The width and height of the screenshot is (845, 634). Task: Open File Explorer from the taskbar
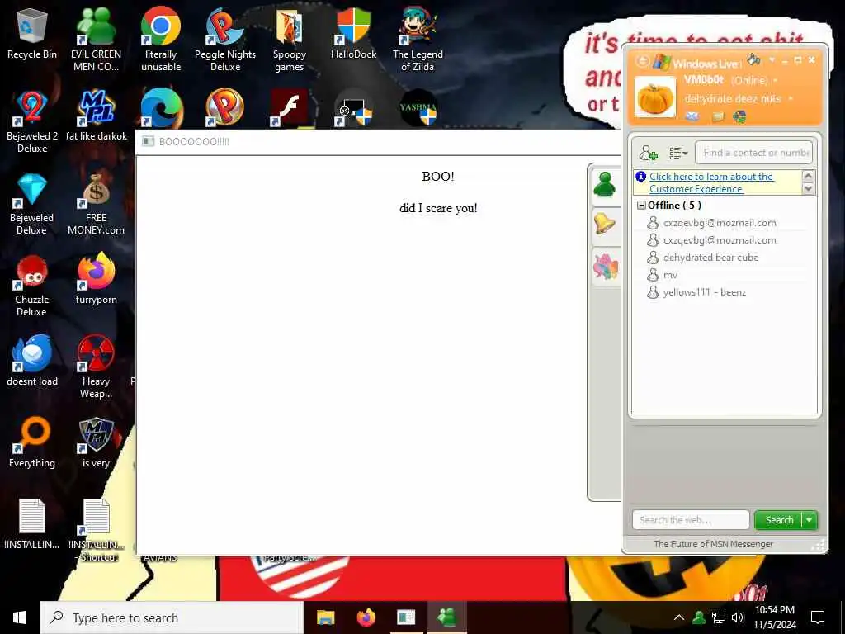click(325, 617)
